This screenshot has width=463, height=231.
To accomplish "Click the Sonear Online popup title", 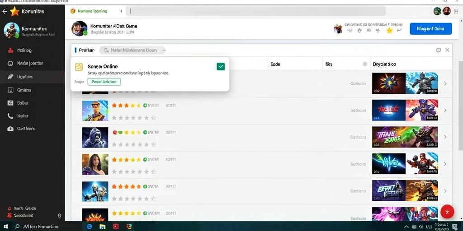I will coord(103,67).
